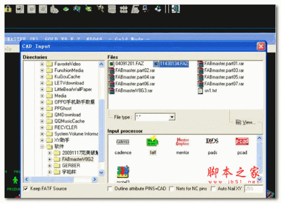This screenshot has height=203, width=281.
Task: Choose the pcad input processor
Action: click(x=242, y=146)
